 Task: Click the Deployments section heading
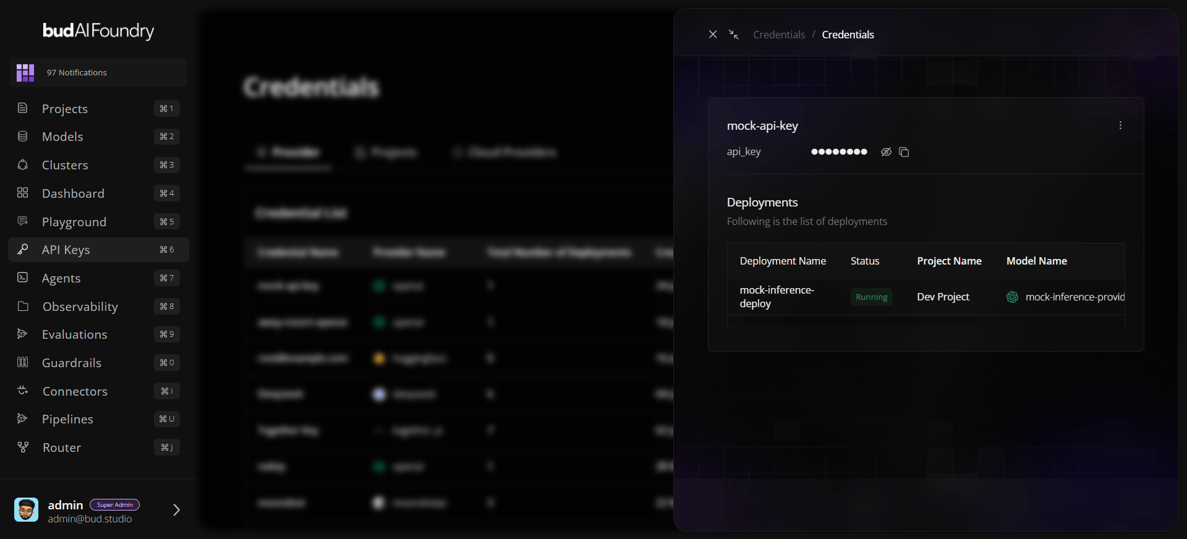[762, 203]
